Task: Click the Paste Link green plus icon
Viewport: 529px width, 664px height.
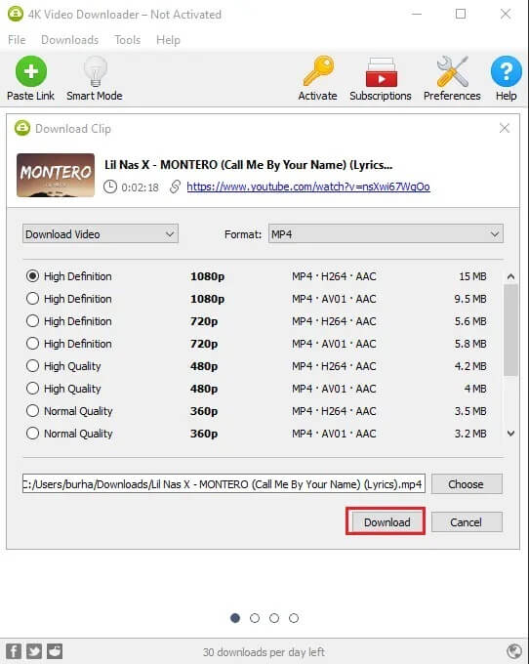Action: (31, 71)
